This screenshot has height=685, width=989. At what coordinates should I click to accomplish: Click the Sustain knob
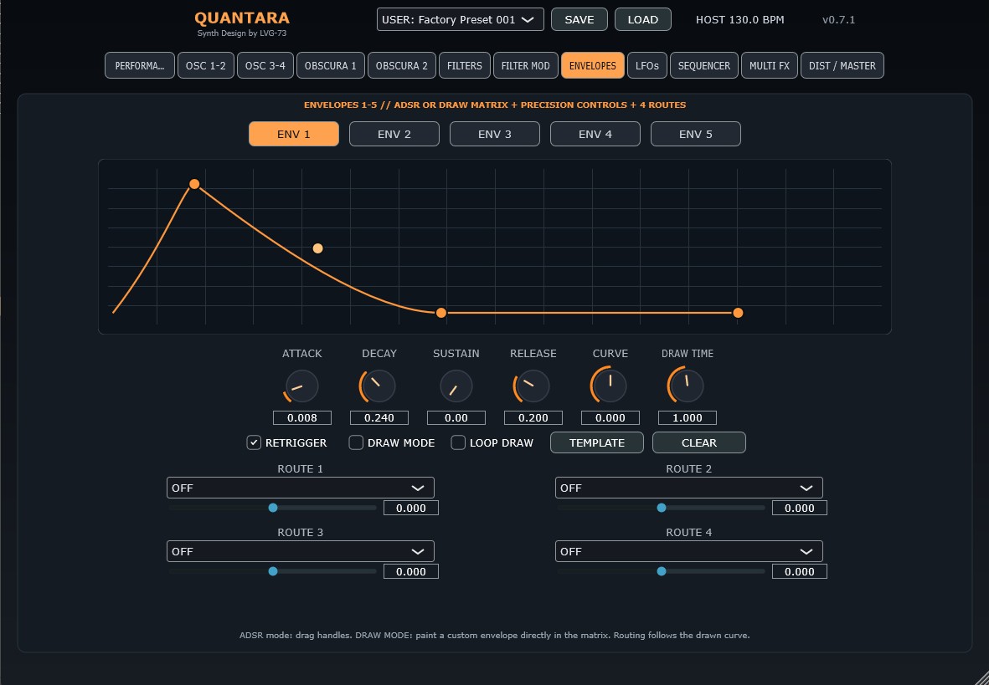pos(456,386)
